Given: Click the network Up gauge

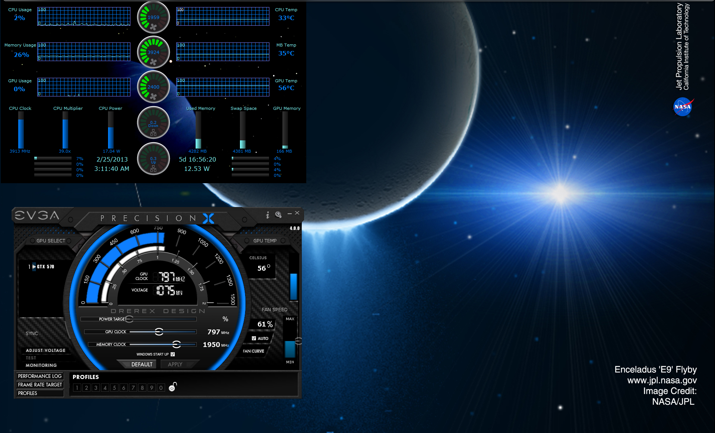Looking at the screenshot, I should pyautogui.click(x=154, y=159).
